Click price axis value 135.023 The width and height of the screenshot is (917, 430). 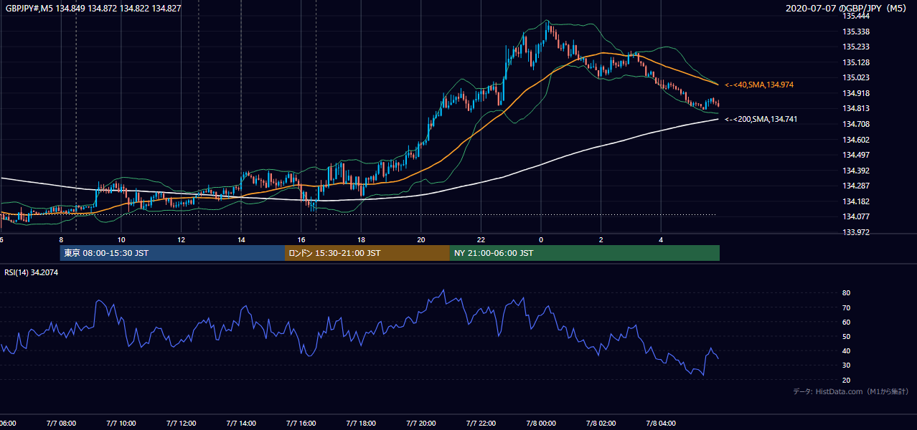tap(856, 77)
